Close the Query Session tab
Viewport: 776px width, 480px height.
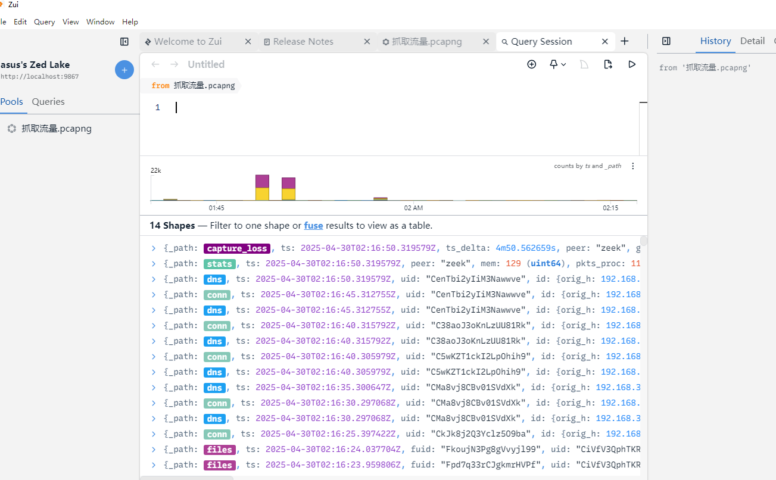tap(604, 42)
